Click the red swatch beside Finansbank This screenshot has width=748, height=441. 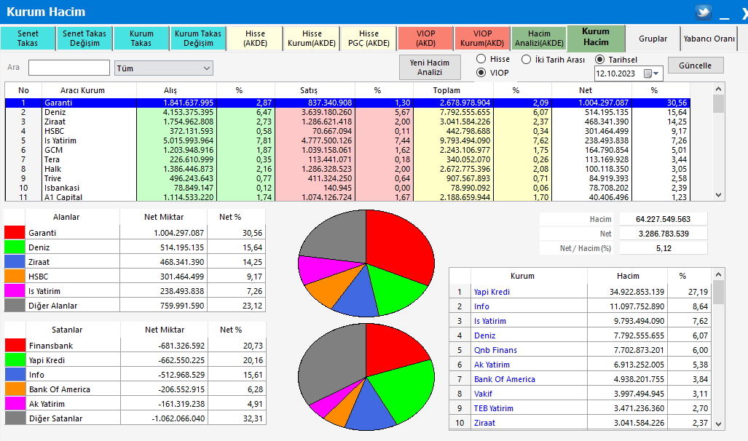[x=15, y=345]
